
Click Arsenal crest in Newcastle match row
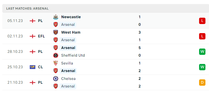[x=56, y=25]
